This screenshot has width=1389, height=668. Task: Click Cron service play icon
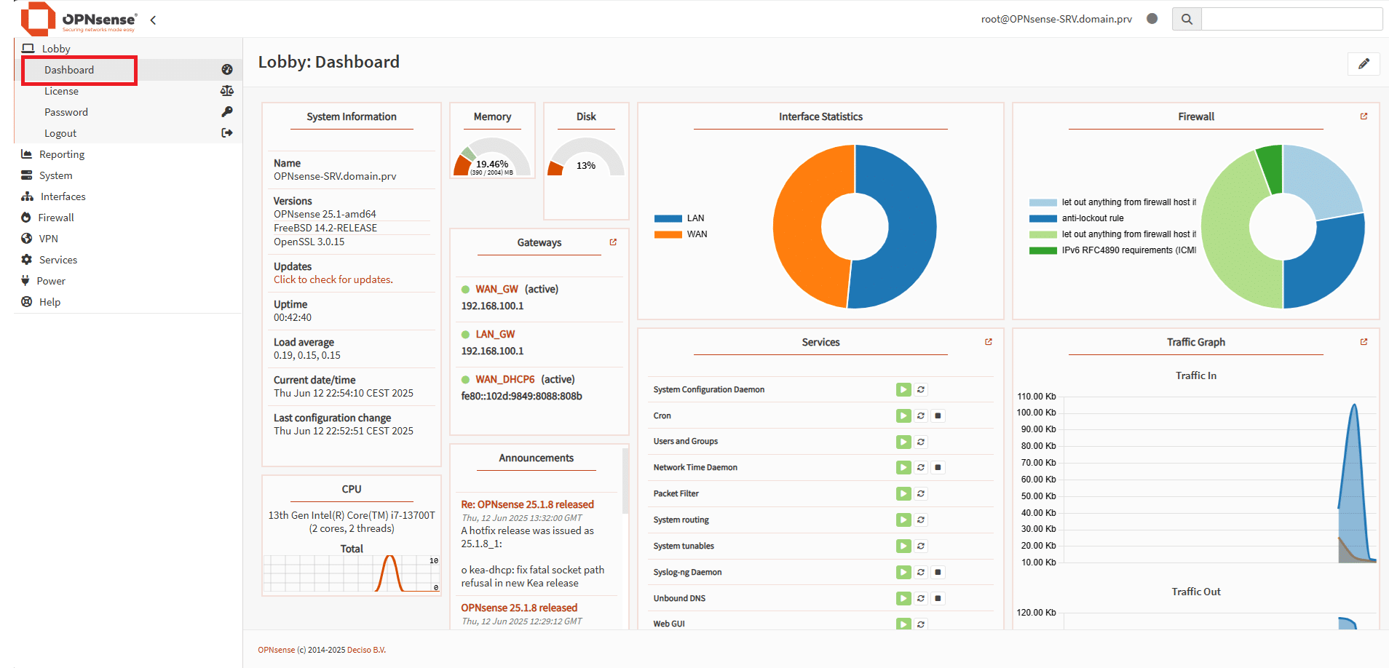click(x=903, y=415)
